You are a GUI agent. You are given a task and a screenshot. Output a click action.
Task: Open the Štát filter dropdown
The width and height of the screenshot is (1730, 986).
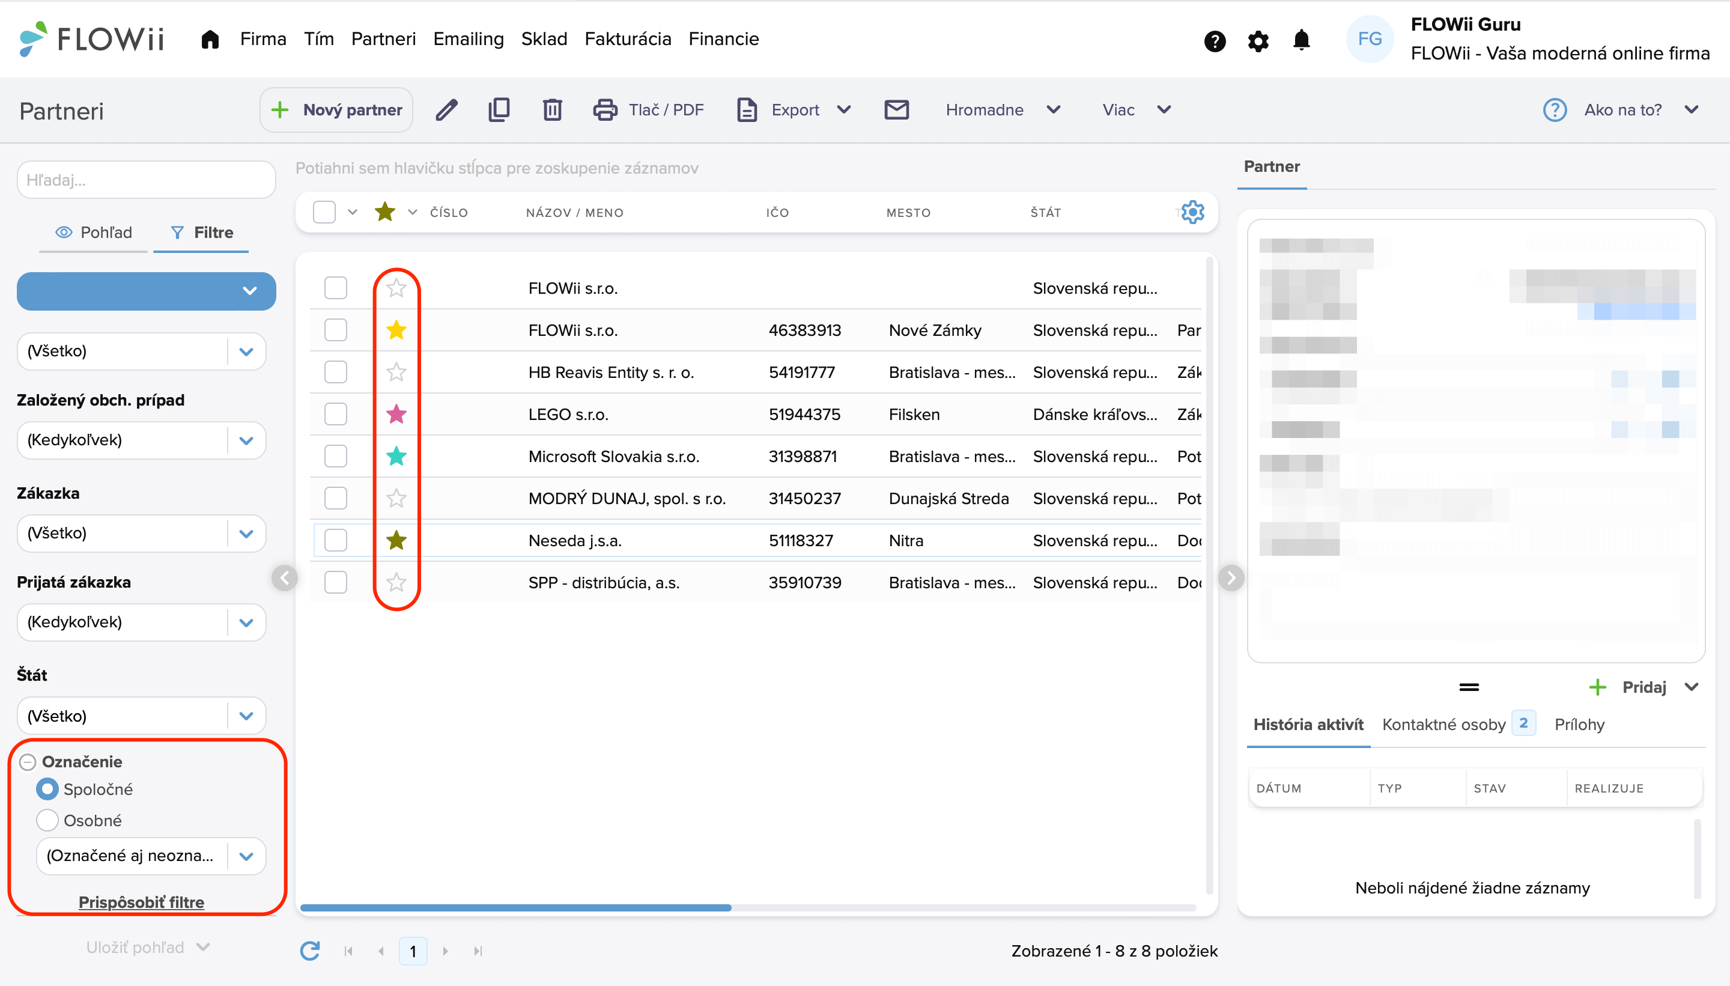(x=141, y=716)
